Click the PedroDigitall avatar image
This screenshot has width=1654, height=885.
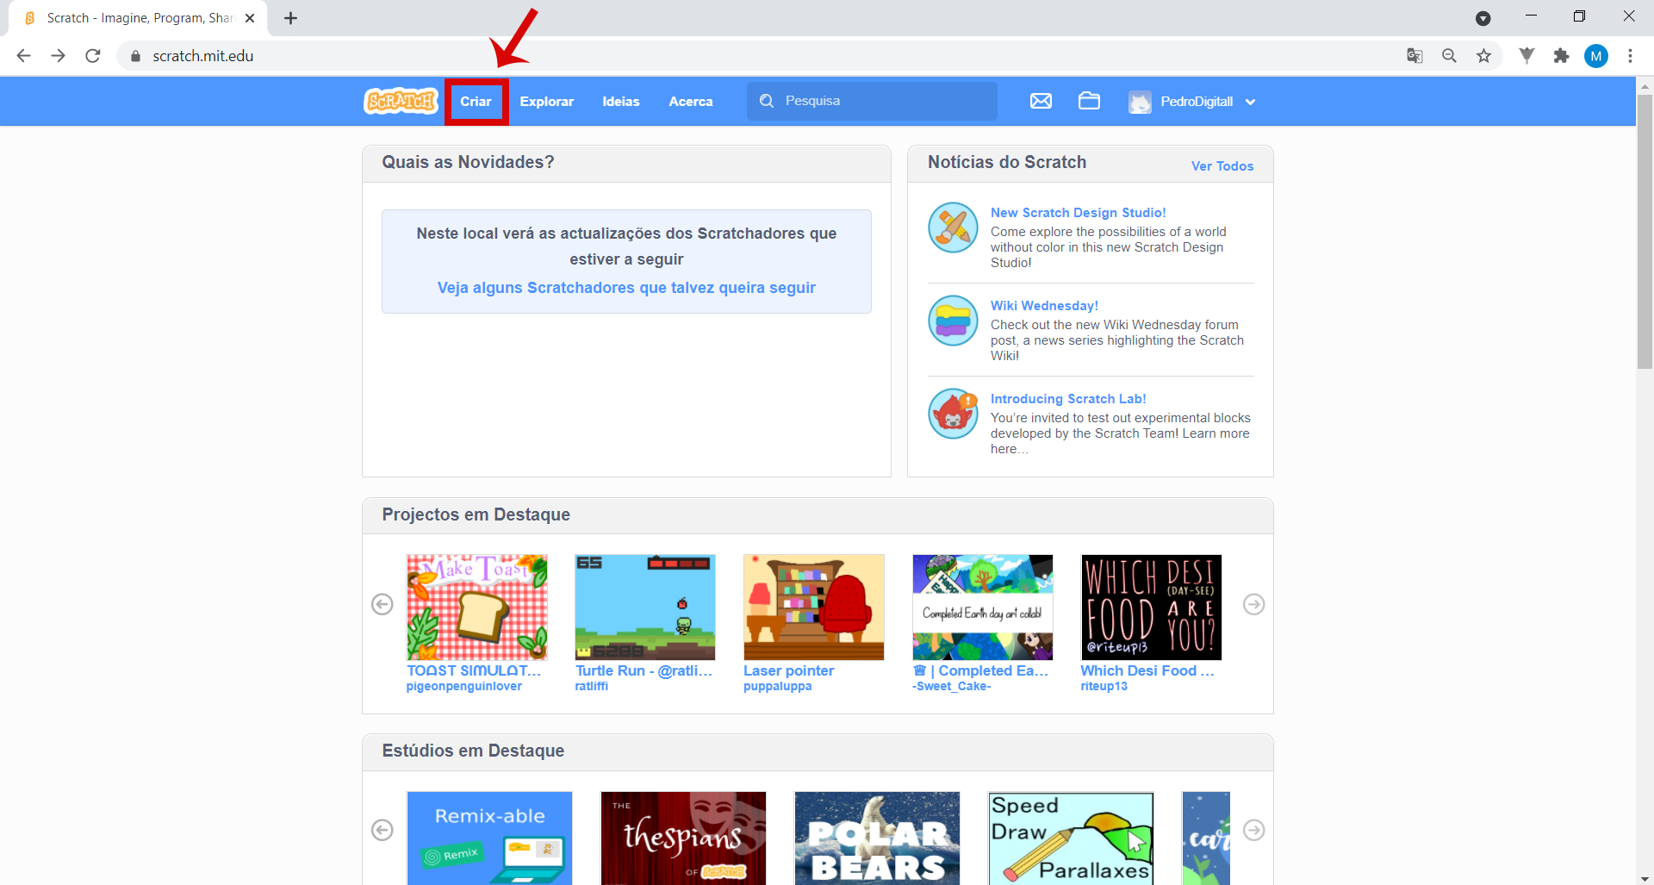coord(1140,102)
